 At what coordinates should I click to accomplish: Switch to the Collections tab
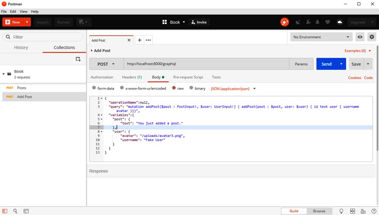[64, 47]
